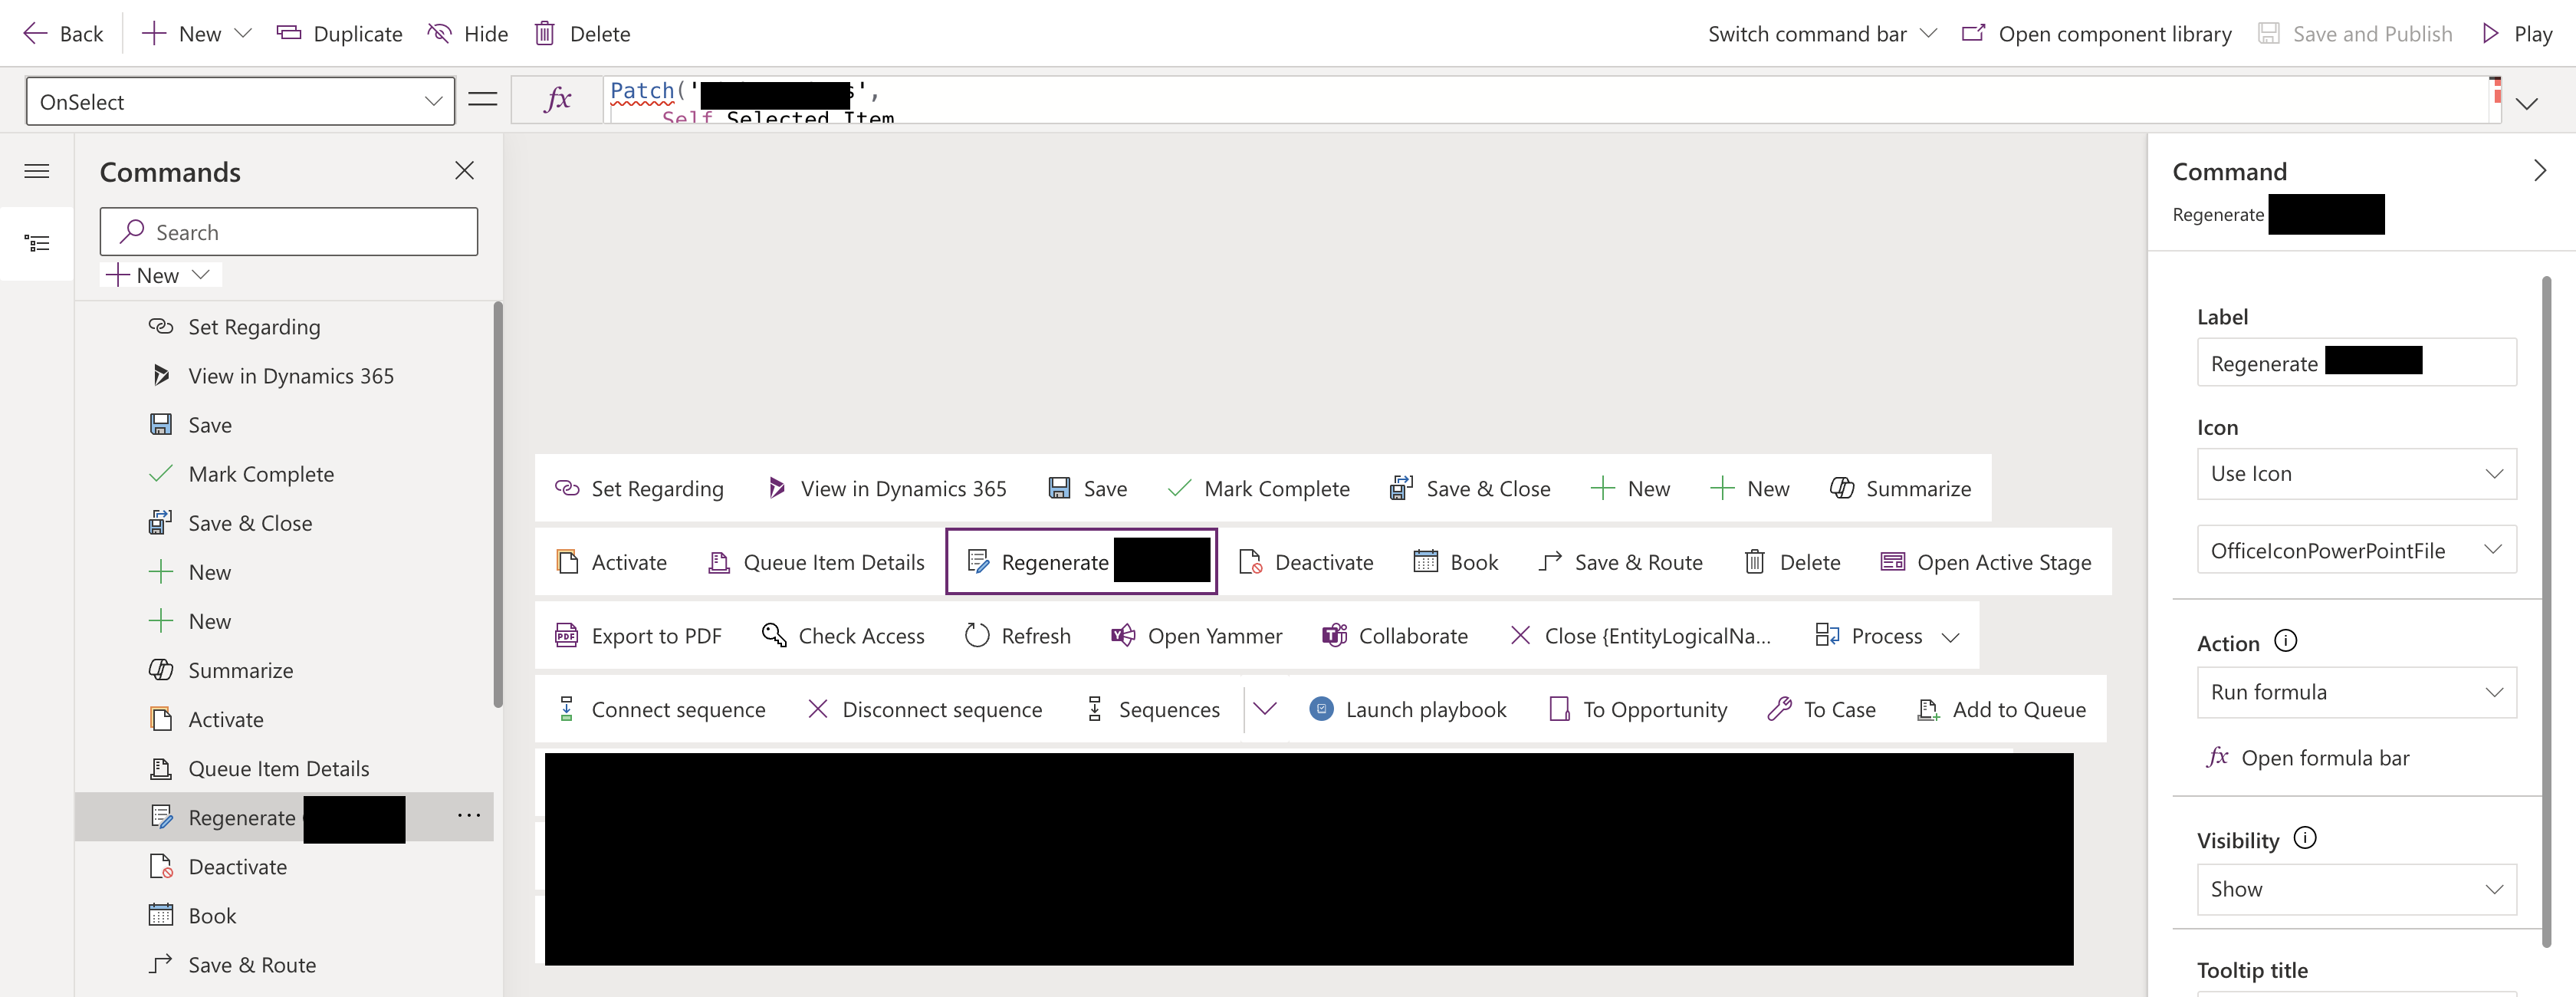Open the OnSelect property dropdown

click(x=240, y=102)
